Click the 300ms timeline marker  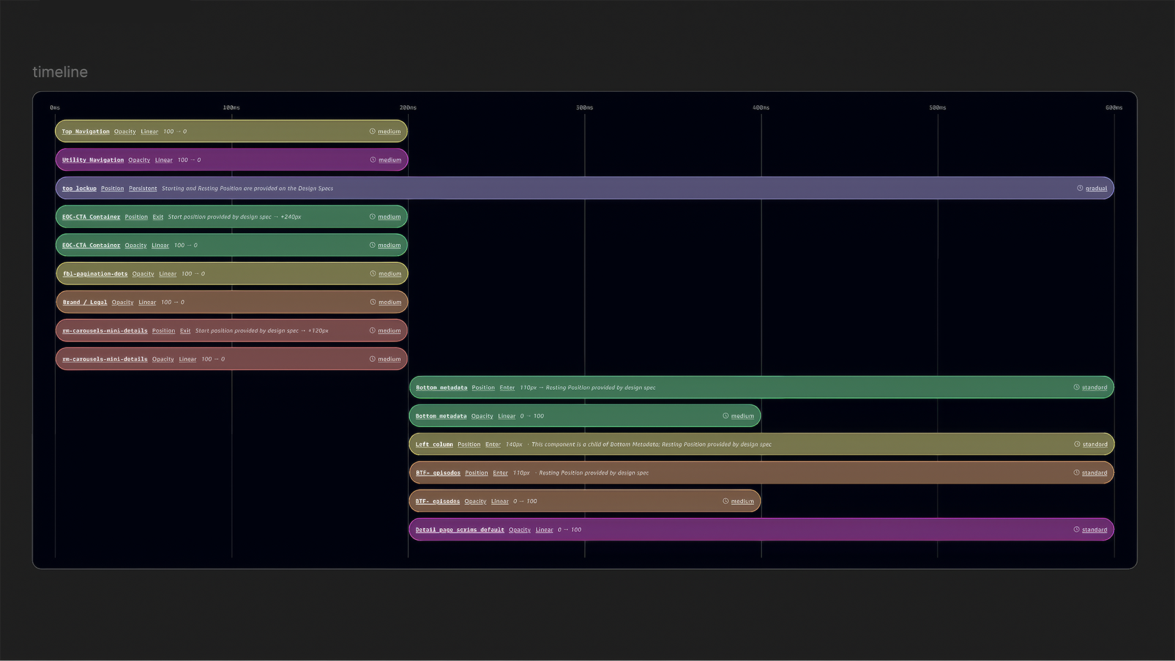[x=584, y=108]
